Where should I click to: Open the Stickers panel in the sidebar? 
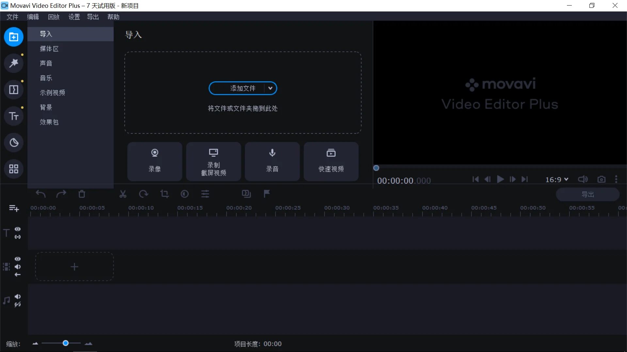pos(13,142)
